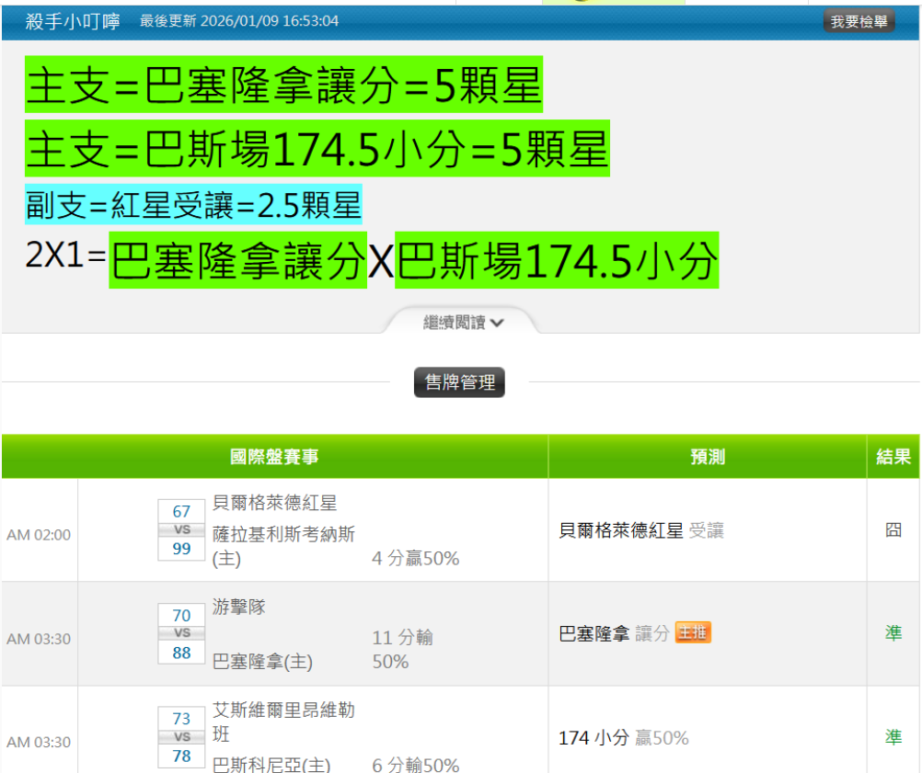Click the cyan highlighted 副支 line

click(193, 205)
